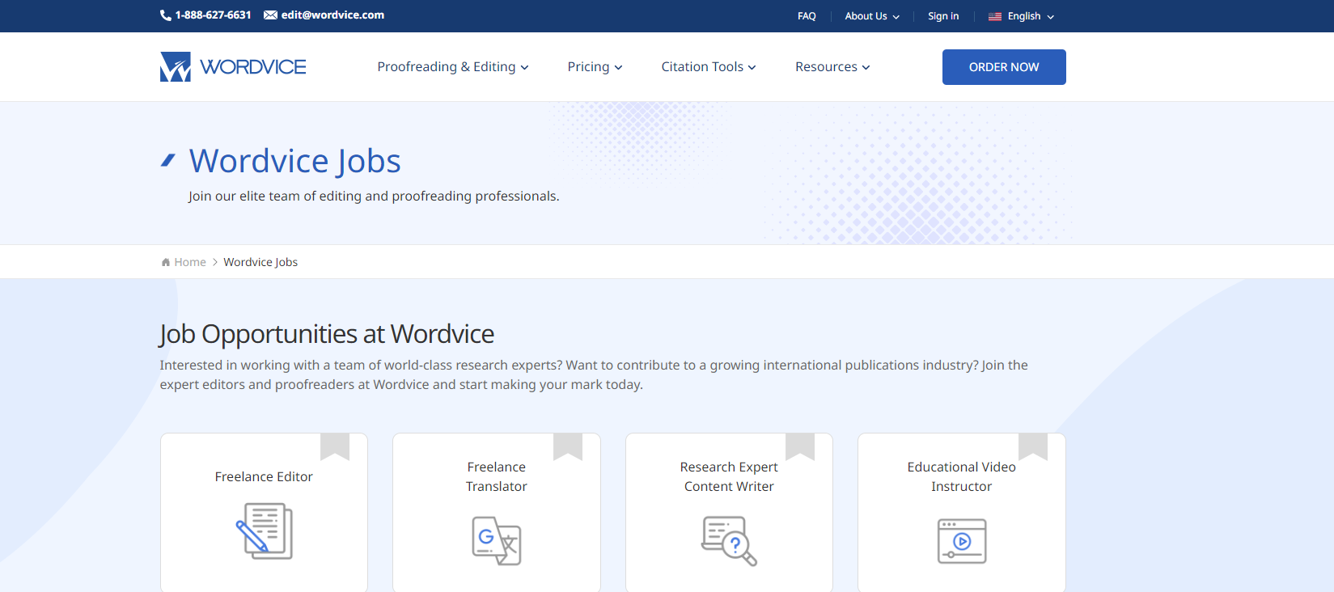Click the Wordvice Jobs page heading

pyautogui.click(x=295, y=161)
